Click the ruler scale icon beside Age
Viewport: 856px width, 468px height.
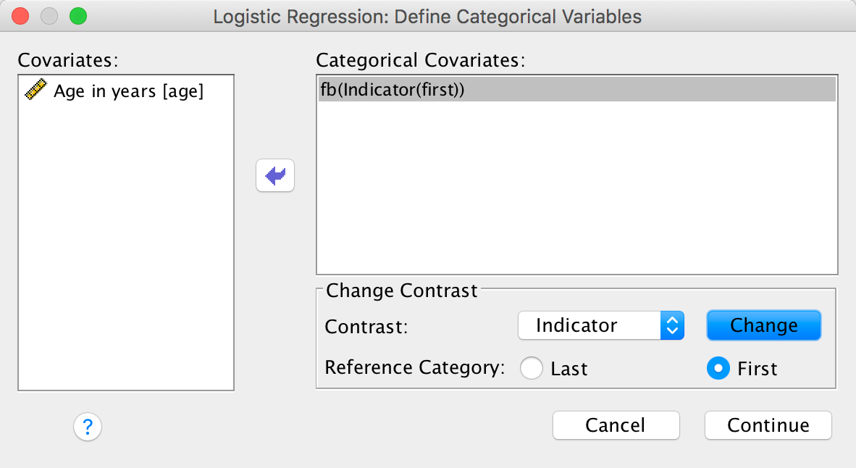36,91
